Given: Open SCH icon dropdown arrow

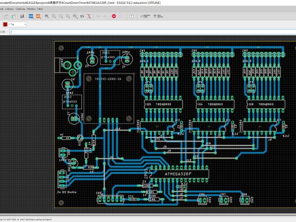Looking at the screenshot, I should click(33, 18).
